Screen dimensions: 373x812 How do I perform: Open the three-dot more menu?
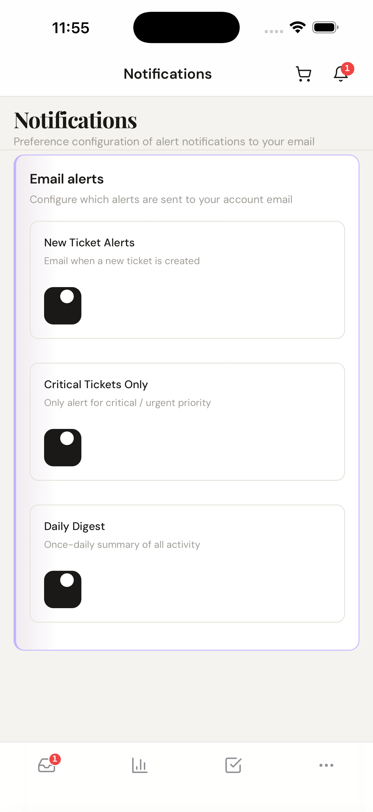click(x=326, y=765)
